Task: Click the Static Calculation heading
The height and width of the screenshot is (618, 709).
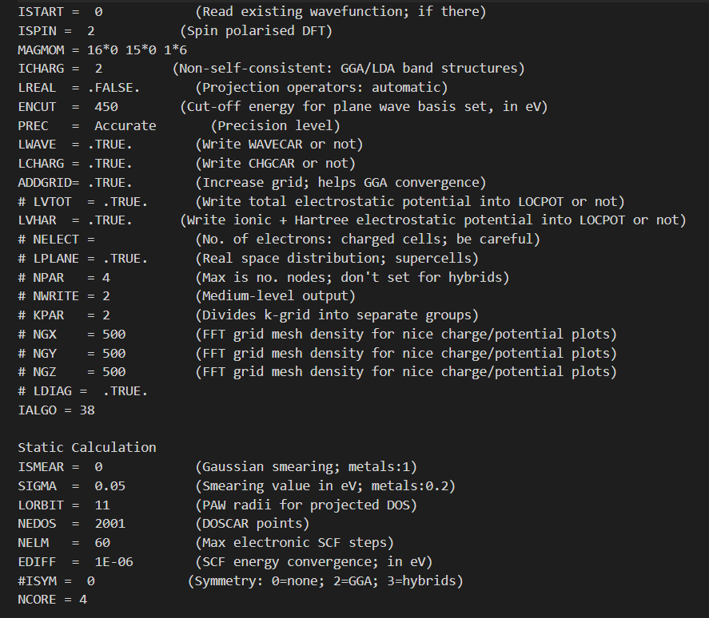Action: click(87, 447)
